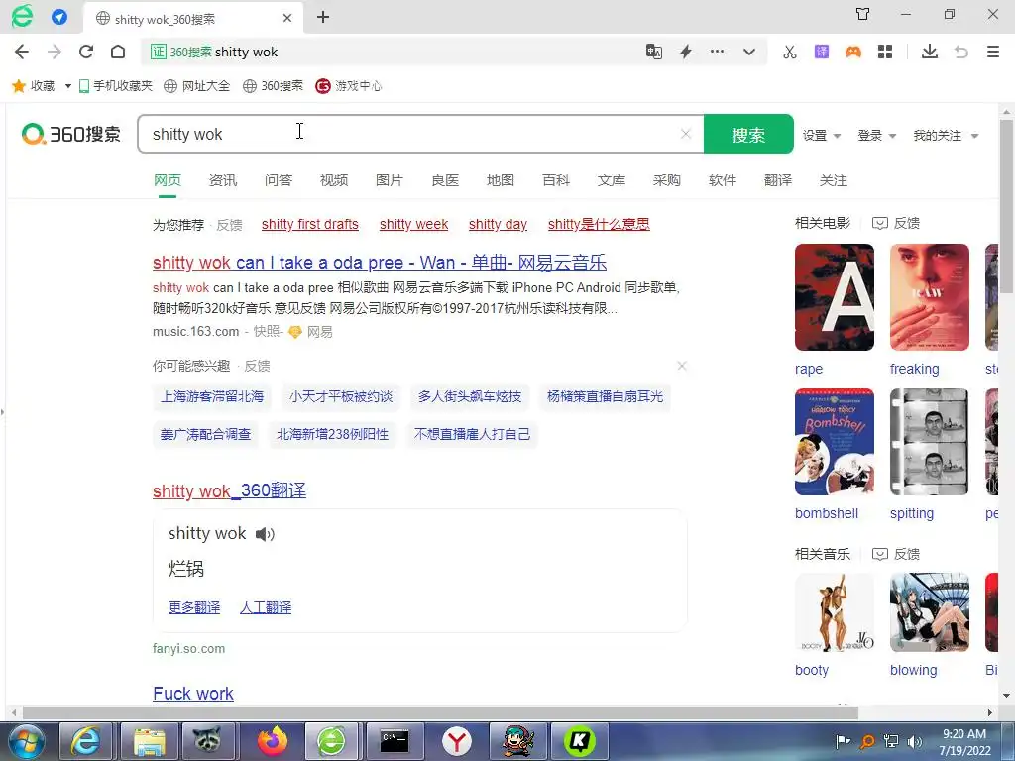The width and height of the screenshot is (1015, 761).
Task: Open the 网易云音乐 search result title
Action: click(380, 262)
